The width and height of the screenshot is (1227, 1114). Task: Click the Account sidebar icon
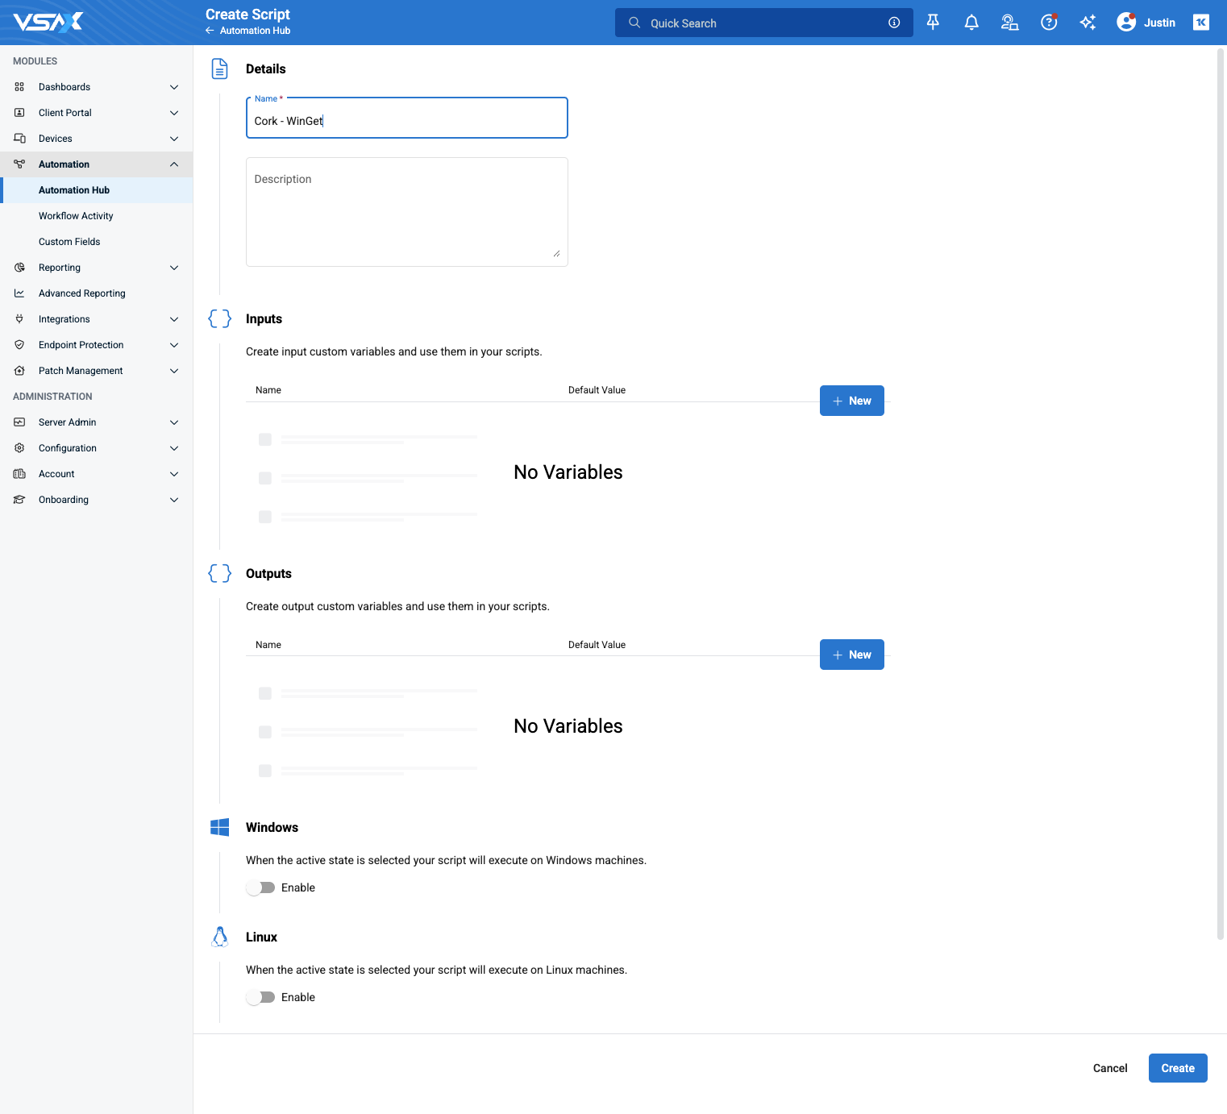19,474
